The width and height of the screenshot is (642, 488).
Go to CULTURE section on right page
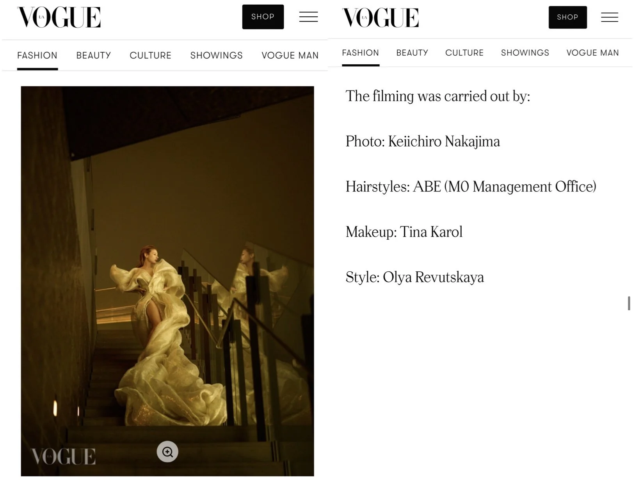(x=464, y=53)
